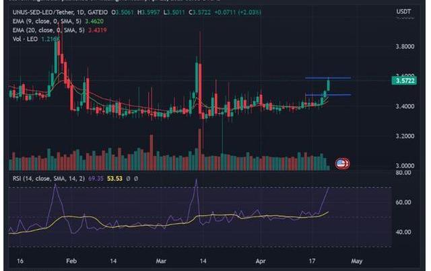The width and height of the screenshot is (431, 271).
Task: Click the 60.00 level on RSI scale
Action: pos(404,202)
